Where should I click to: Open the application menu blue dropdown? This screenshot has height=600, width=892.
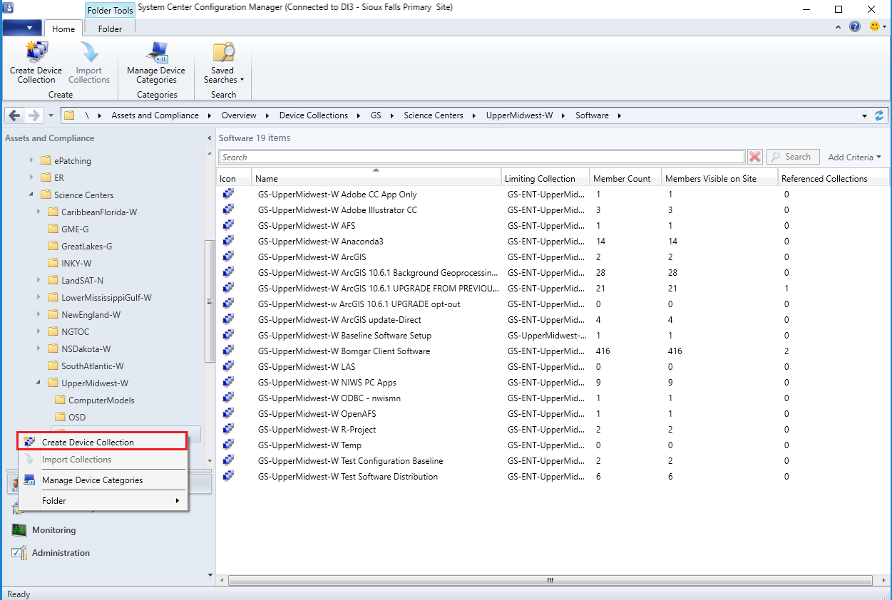coord(22,29)
